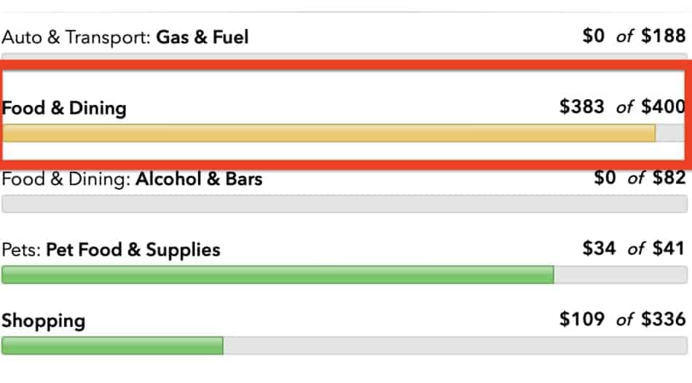692x383 pixels.
Task: Click the gray remainder of Pet Food bar
Action: click(621, 275)
